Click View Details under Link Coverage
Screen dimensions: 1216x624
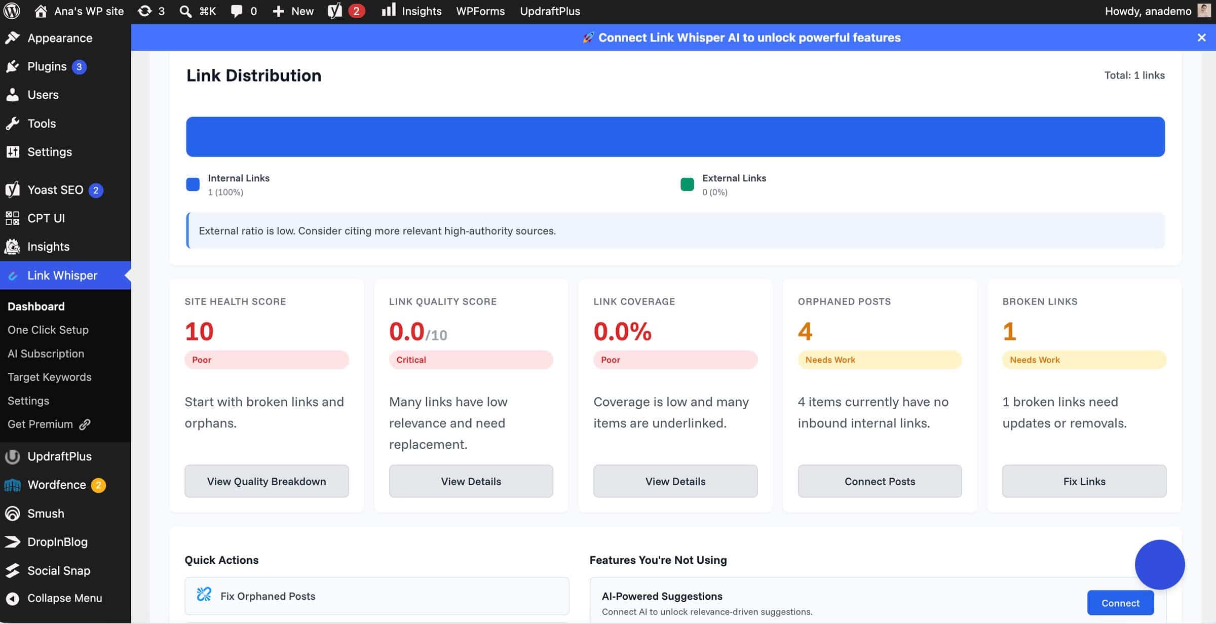(x=675, y=481)
